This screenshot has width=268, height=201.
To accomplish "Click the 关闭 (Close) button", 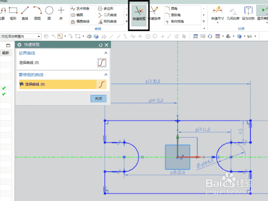I will pyautogui.click(x=99, y=99).
